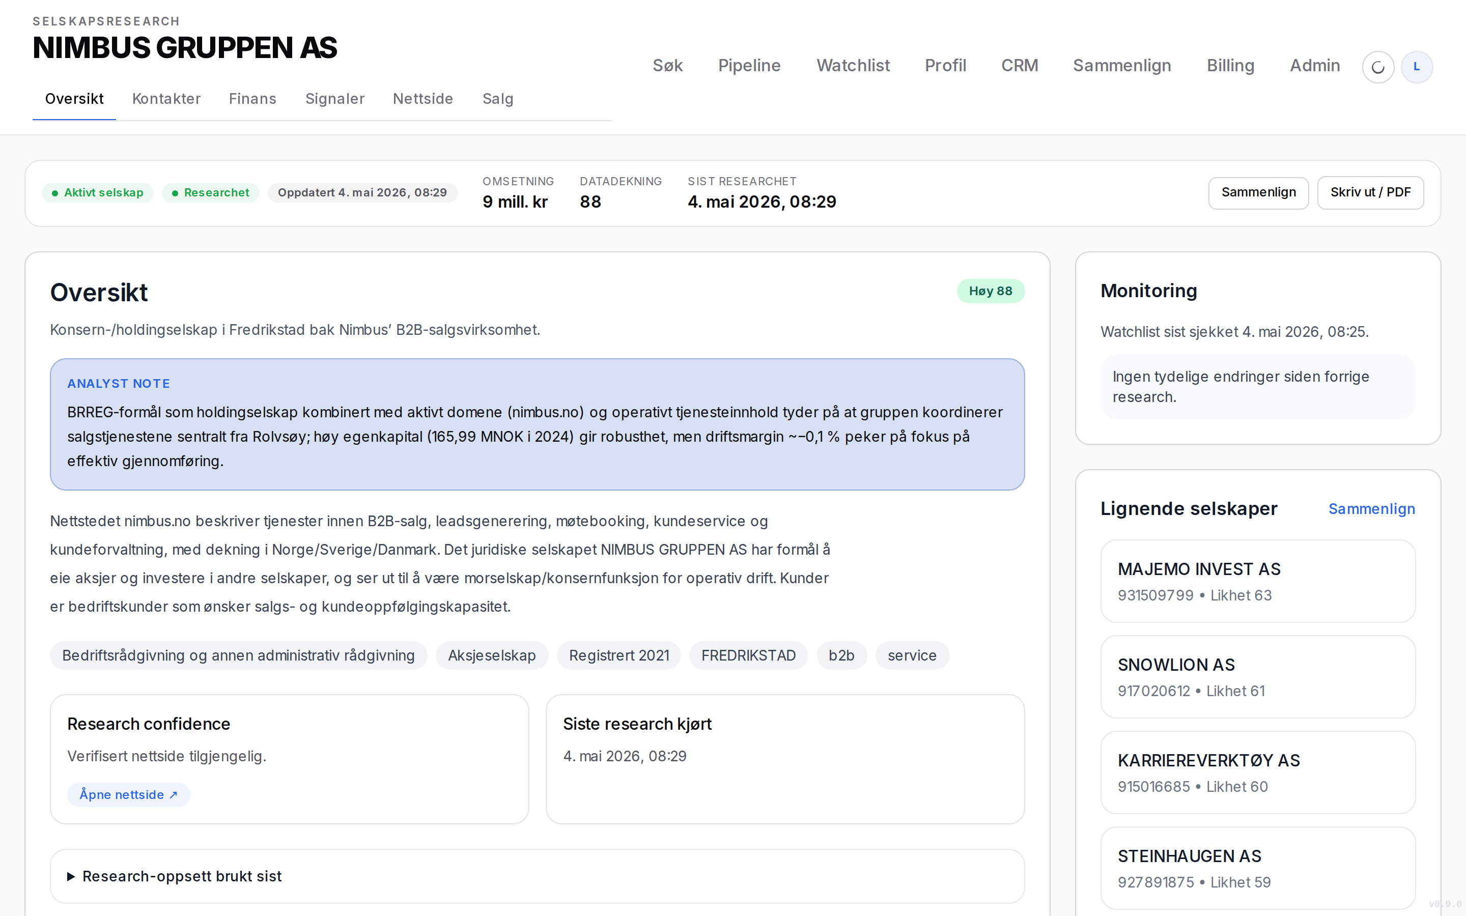The image size is (1466, 916).
Task: Navigate to Pipeline
Action: click(x=749, y=66)
